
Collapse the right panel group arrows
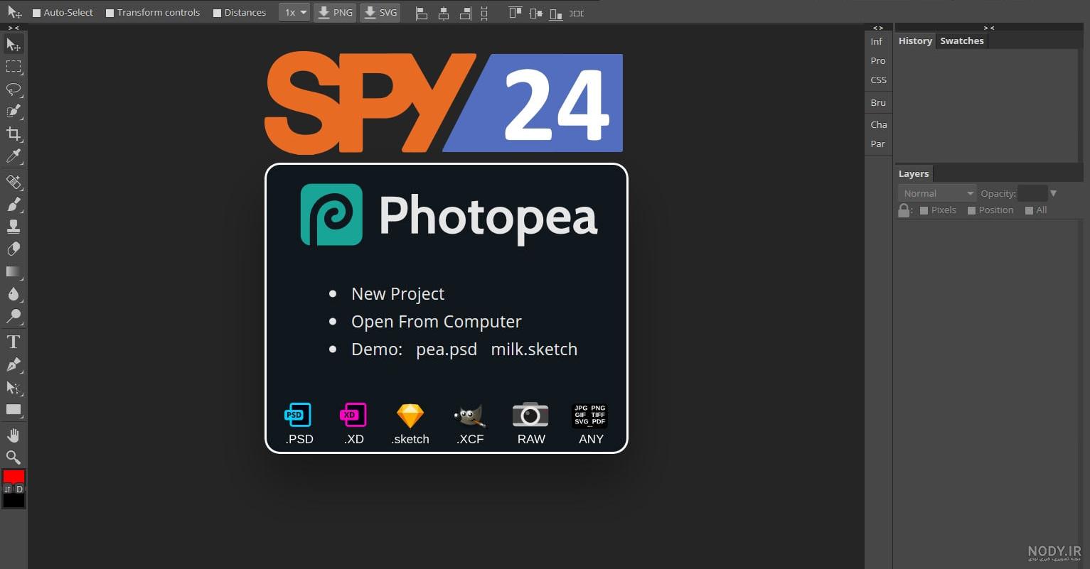point(988,28)
